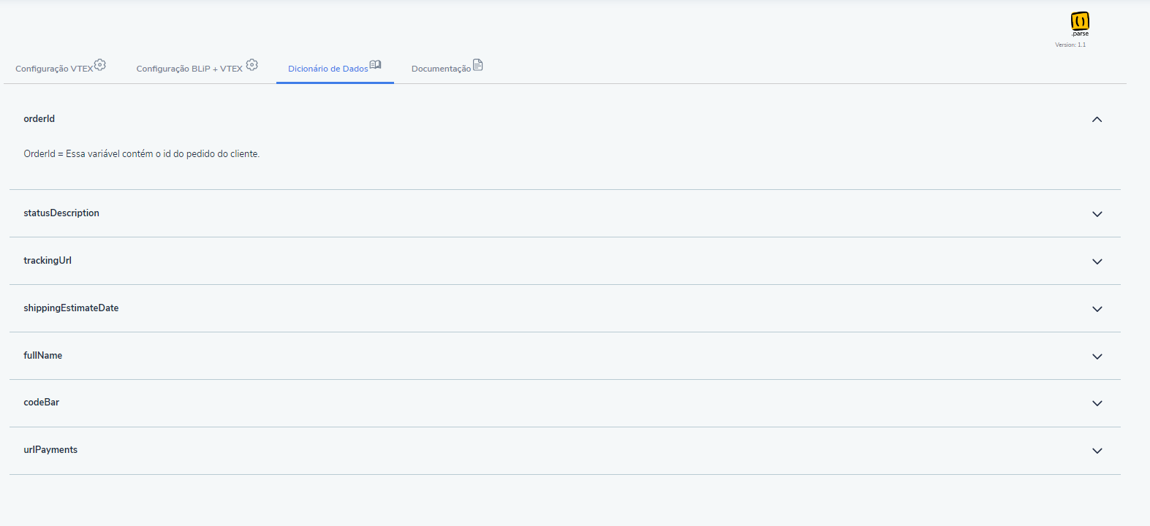Viewport: 1150px width, 526px height.
Task: Click the trackingUrl row label
Action: [x=48, y=261]
